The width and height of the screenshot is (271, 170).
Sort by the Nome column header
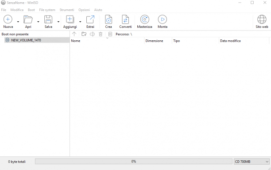(107, 41)
